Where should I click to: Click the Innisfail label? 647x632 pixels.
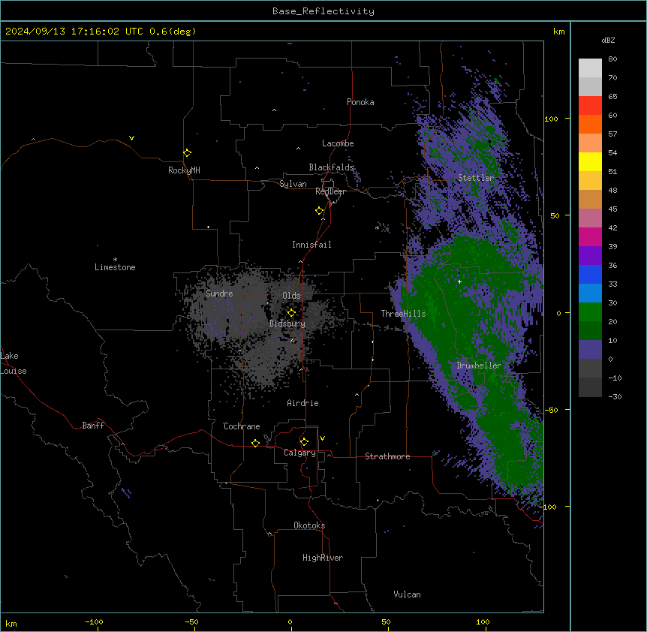311,245
